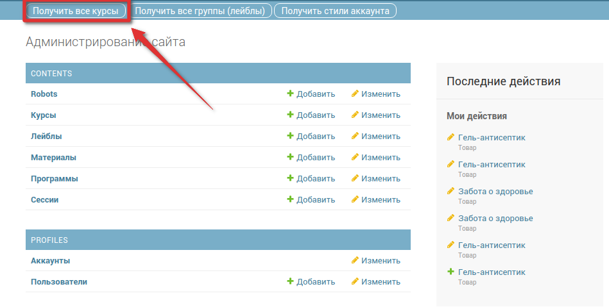
Task: Click the green plus icon for Лейблы
Action: click(290, 136)
